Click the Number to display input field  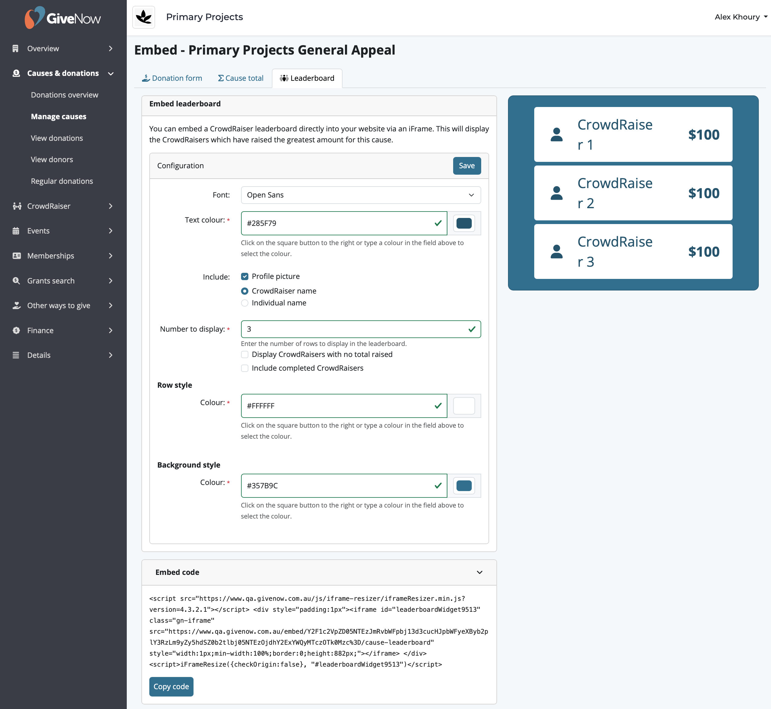tap(361, 329)
